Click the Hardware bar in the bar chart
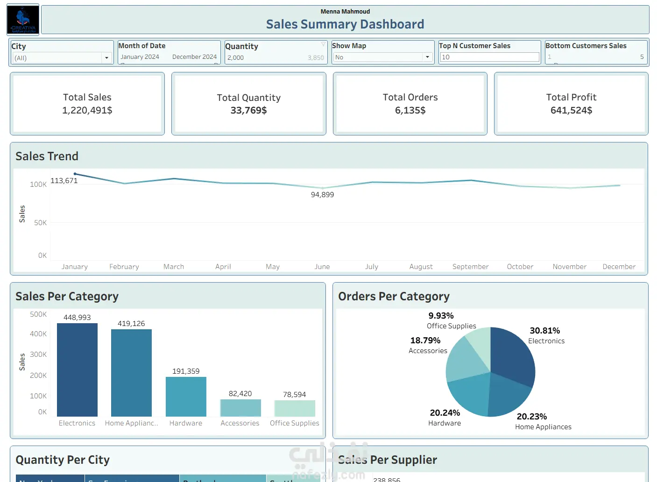This screenshot has width=657, height=482. click(x=186, y=397)
